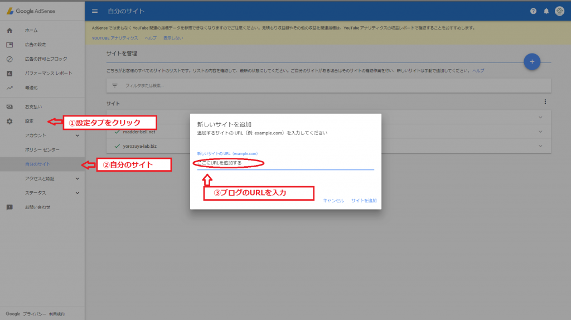Click the hamburger menu icon in header
The image size is (571, 320).
point(95,11)
